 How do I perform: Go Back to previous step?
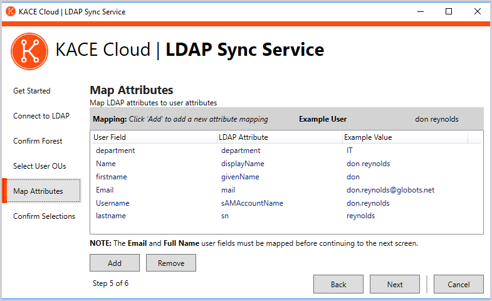pyautogui.click(x=338, y=284)
